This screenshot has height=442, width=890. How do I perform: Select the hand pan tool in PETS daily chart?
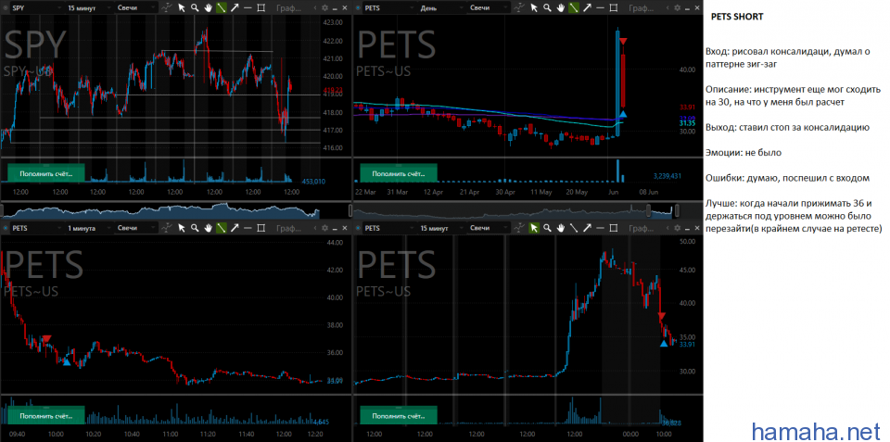[560, 8]
